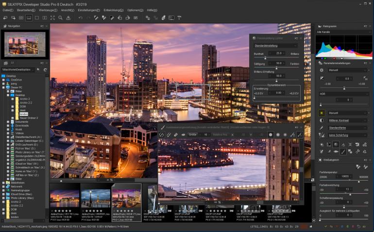Select the london folder in tree
This screenshot has width=374, height=232.
(x=24, y=114)
